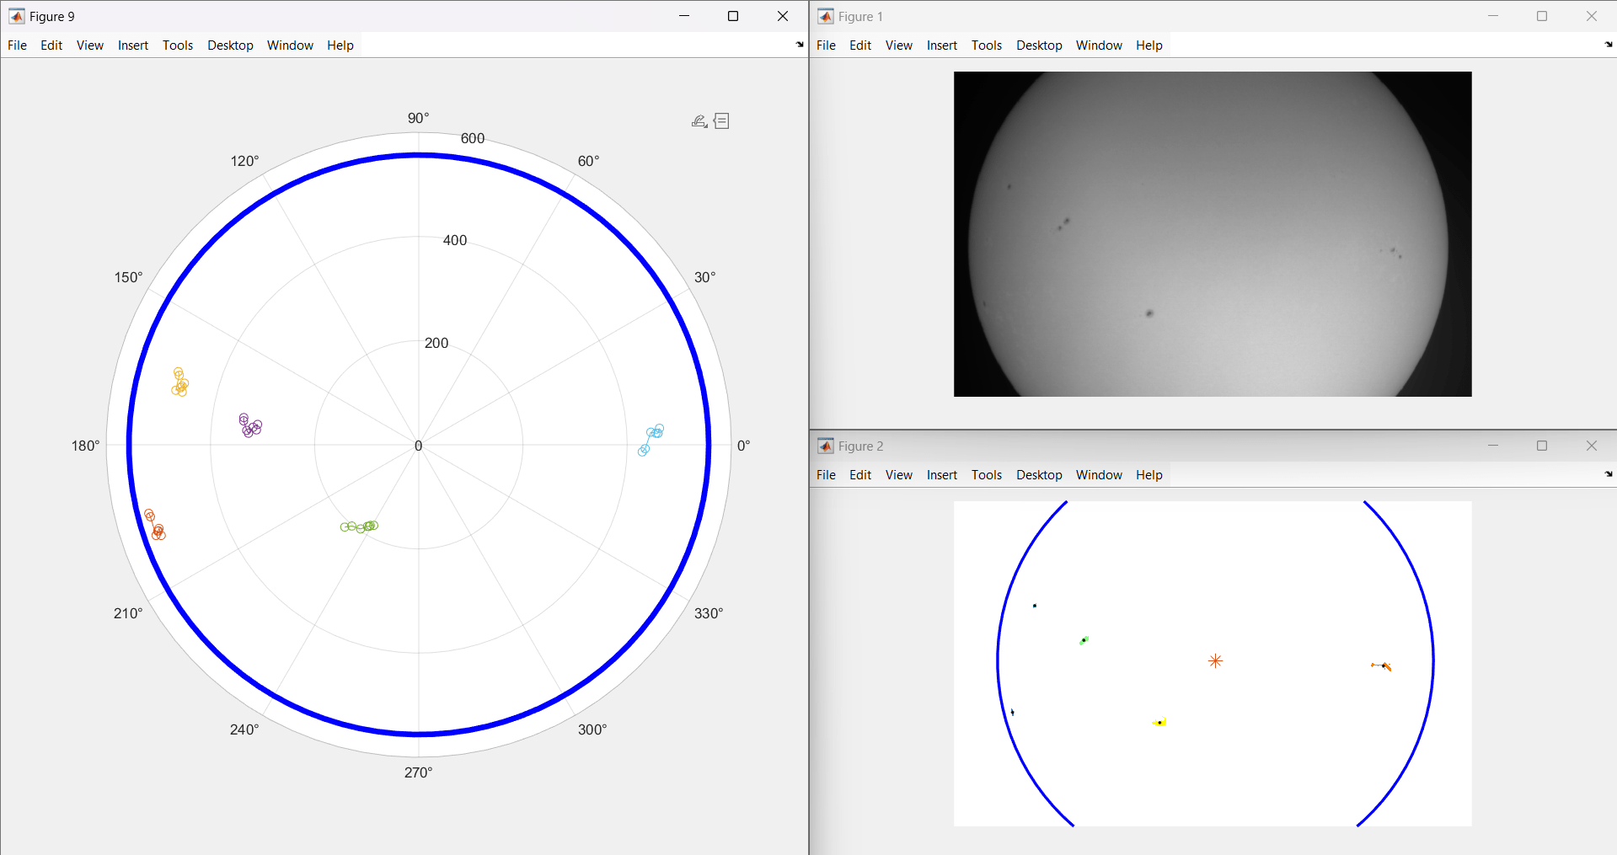Dock Figure 2 using the arrow icon
Screen dimensions: 1617x855
[1608, 474]
